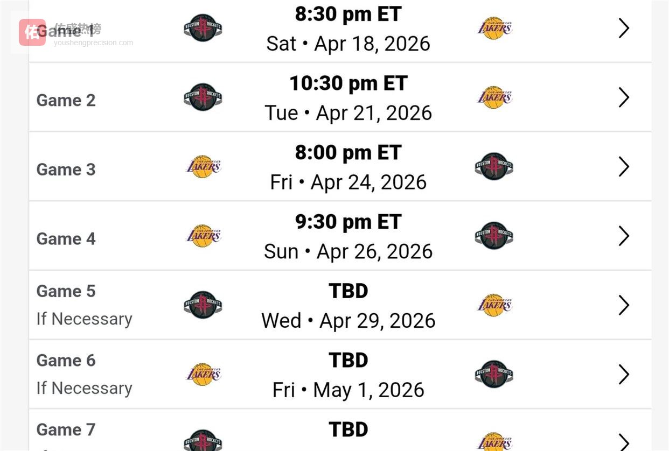The image size is (669, 451).
Task: Click the Lakers logo in Game 1 row
Action: 494,28
